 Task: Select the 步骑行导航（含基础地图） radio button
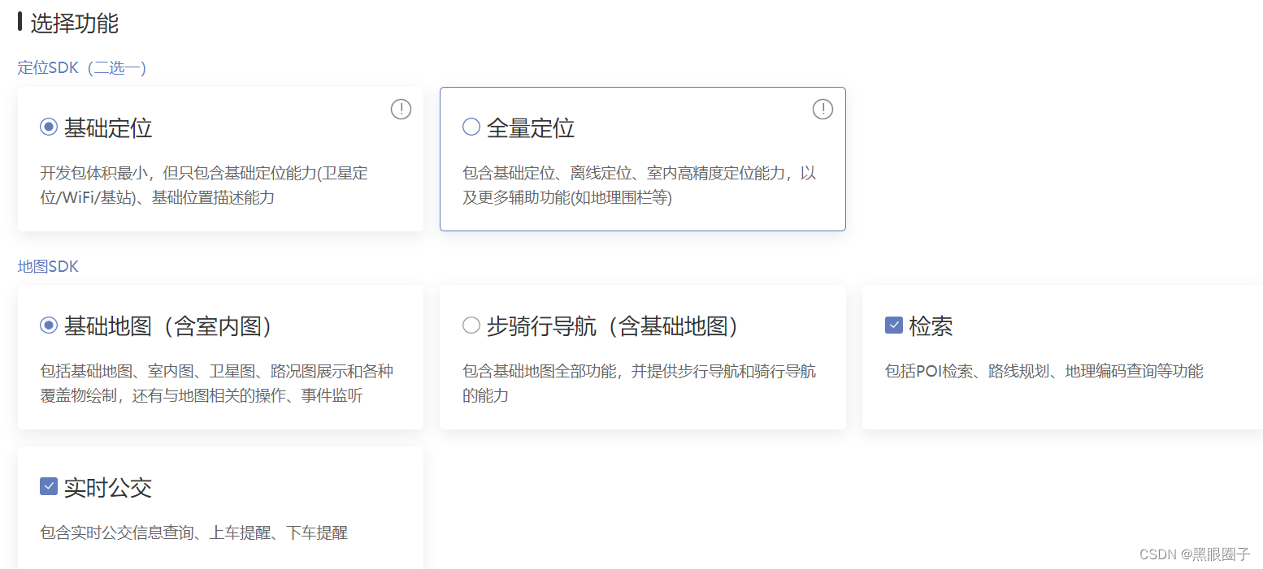[x=471, y=325]
